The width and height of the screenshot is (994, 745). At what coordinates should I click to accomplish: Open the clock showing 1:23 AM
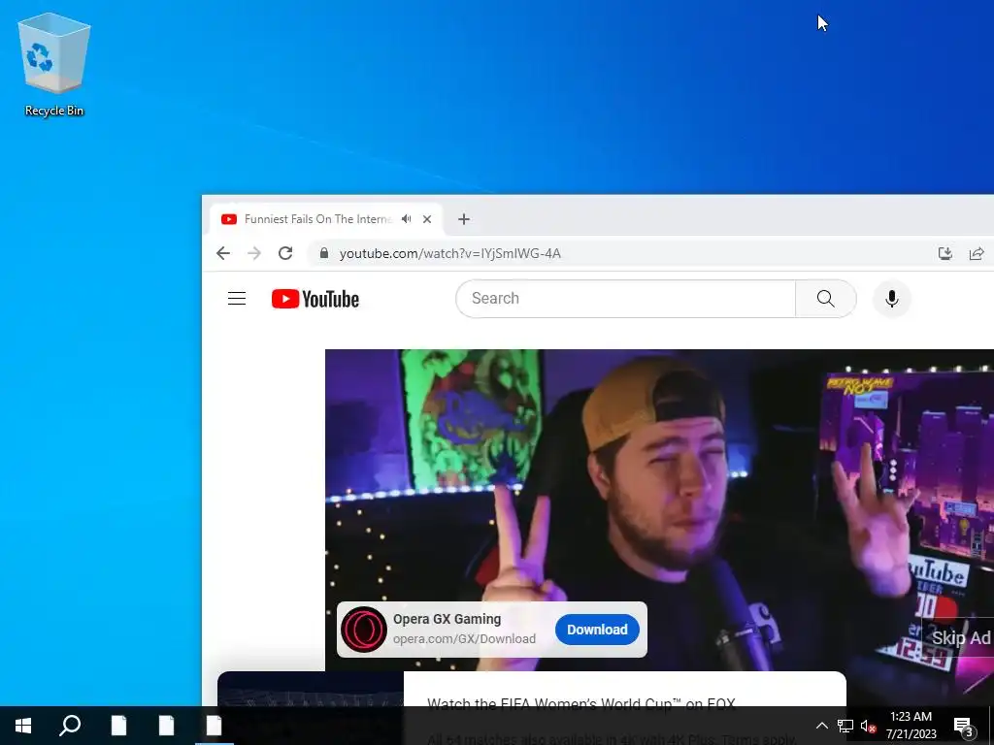point(911,726)
